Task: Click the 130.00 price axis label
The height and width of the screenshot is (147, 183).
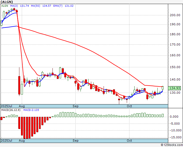Action: [175, 93]
